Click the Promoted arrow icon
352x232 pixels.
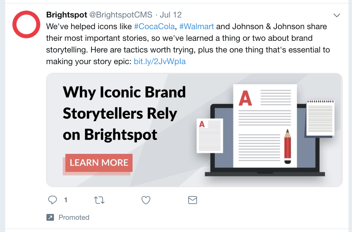point(50,217)
